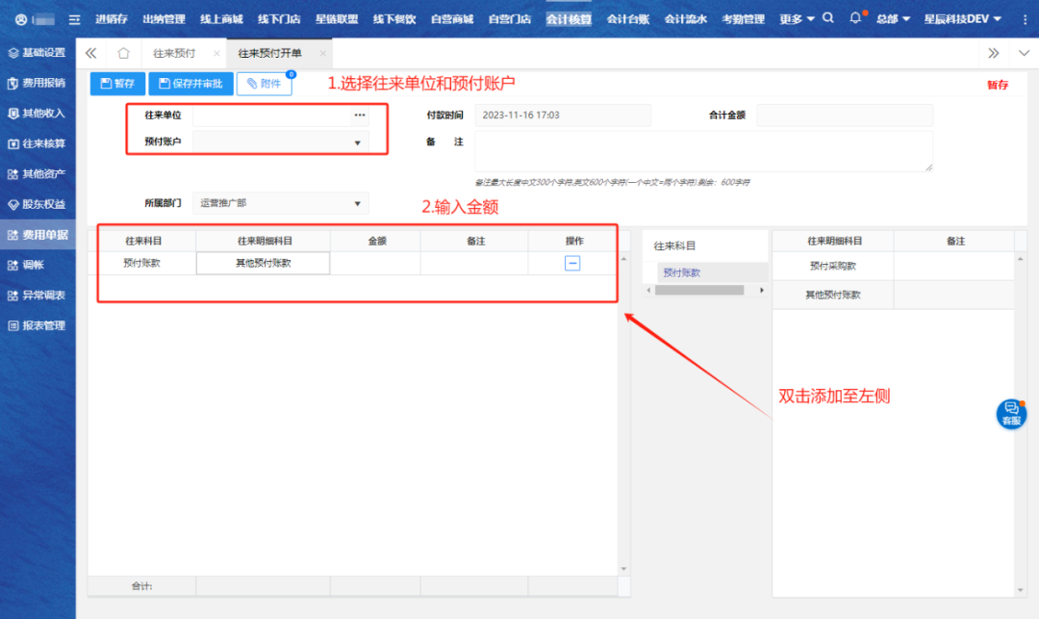Click the ellipsis icon in 往来单位 field
The image size is (1039, 619).
point(359,116)
